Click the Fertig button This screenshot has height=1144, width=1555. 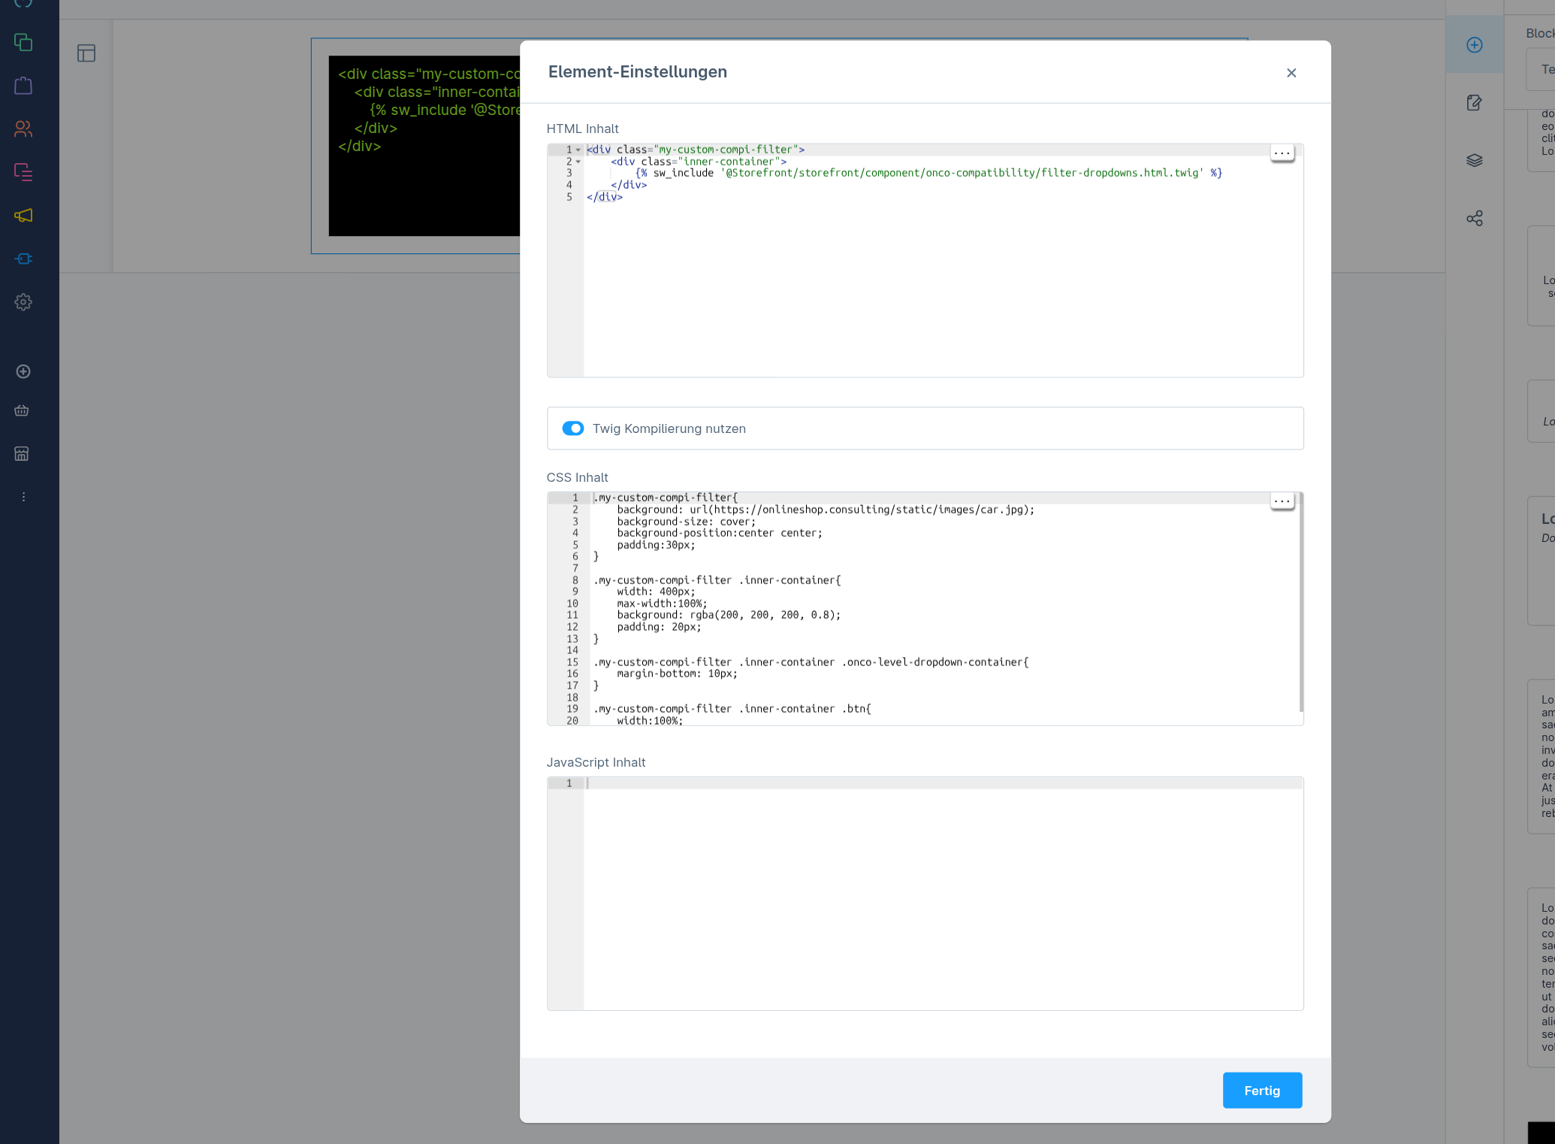(x=1262, y=1090)
